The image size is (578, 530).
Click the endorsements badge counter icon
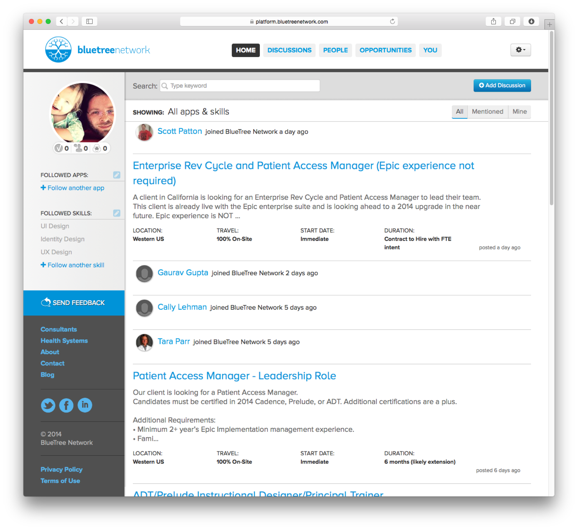[x=59, y=148]
